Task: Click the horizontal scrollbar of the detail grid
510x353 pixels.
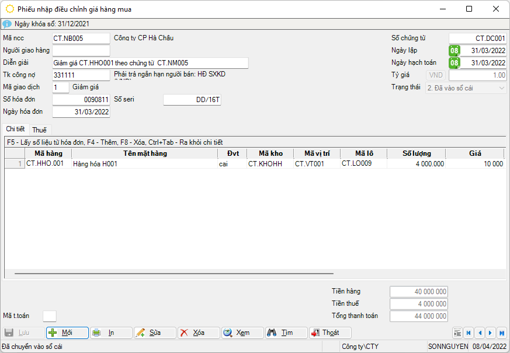Action: pos(174,273)
